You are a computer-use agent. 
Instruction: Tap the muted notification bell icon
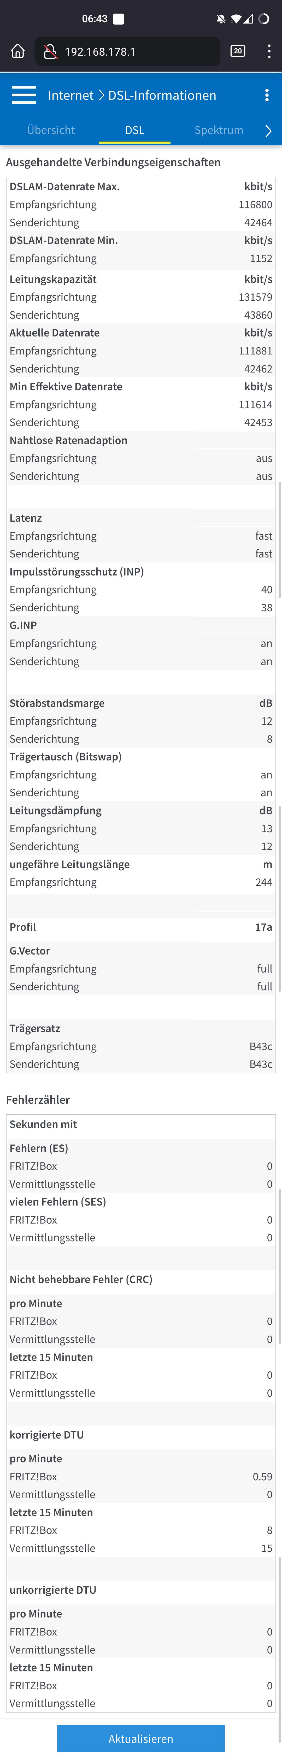coord(221,19)
